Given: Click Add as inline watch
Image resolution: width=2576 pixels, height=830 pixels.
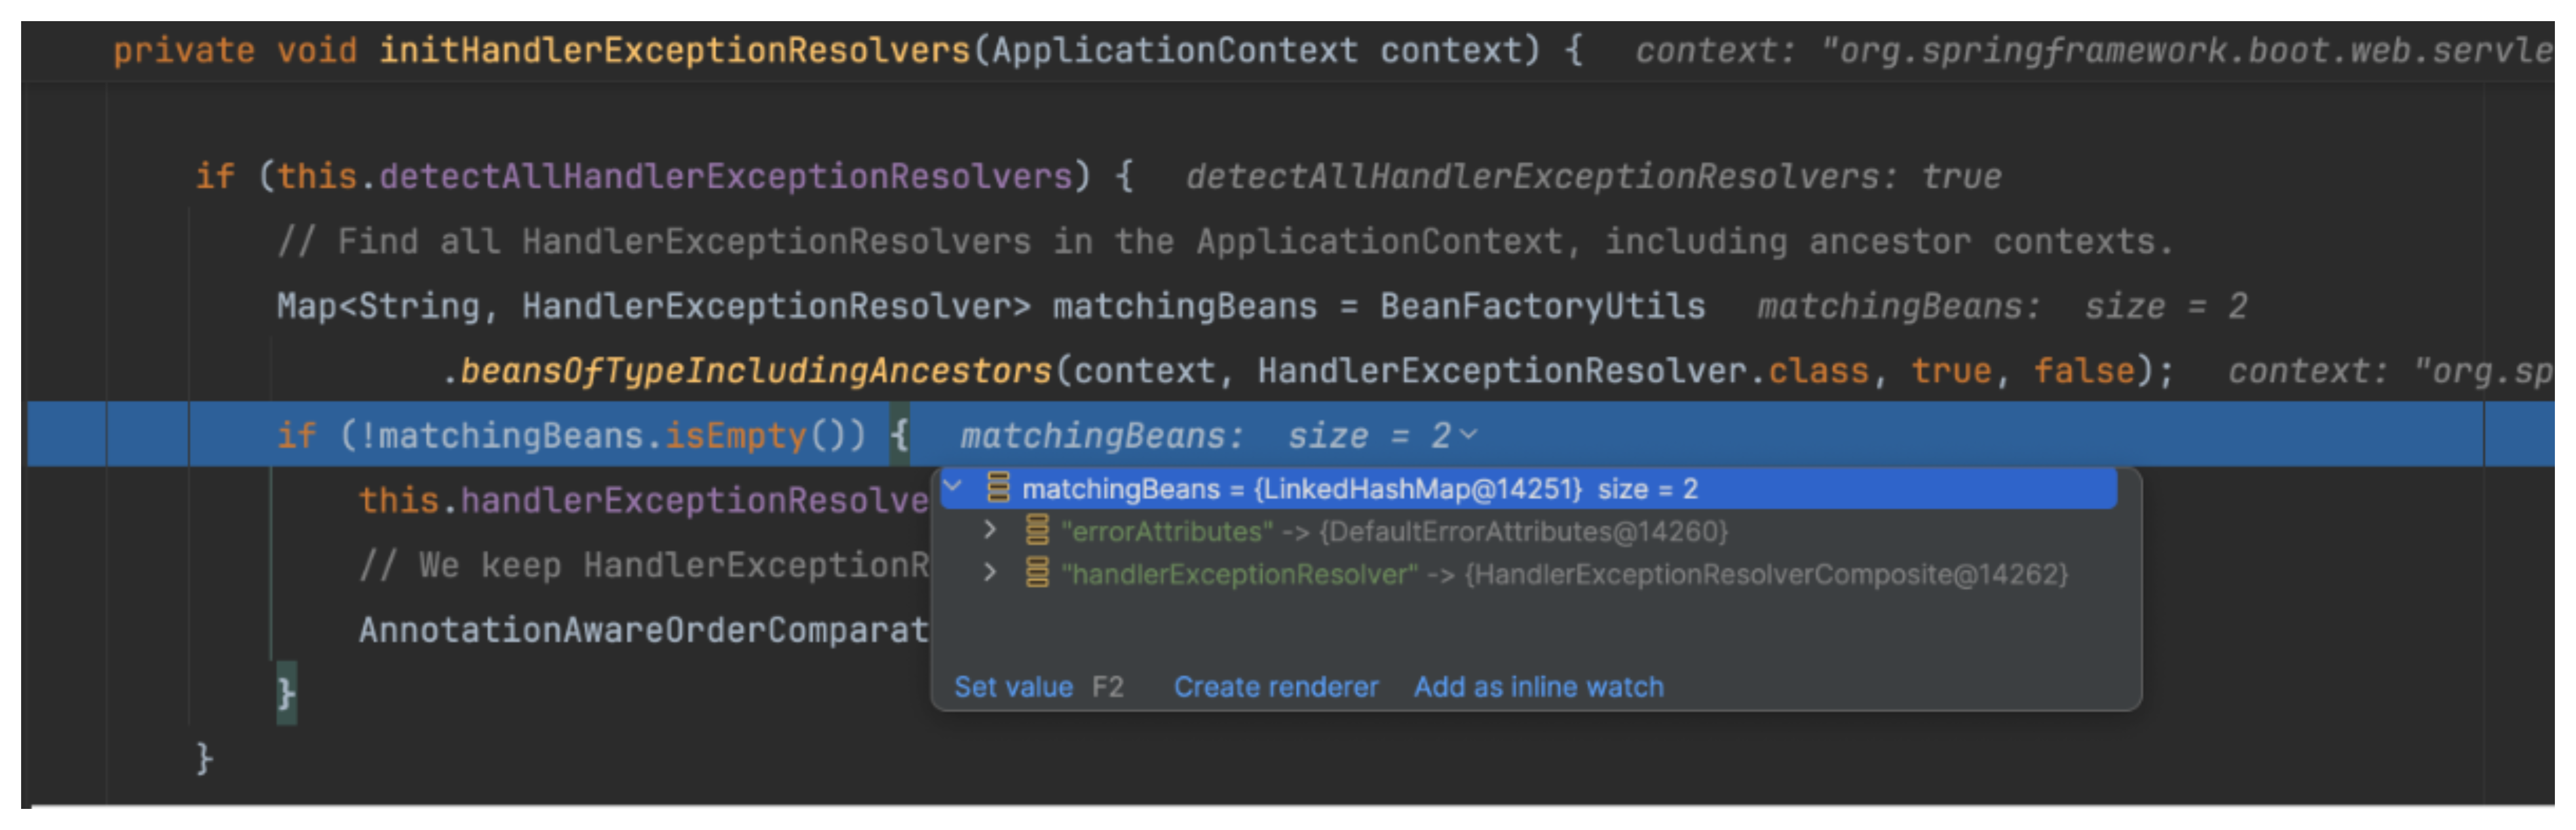Looking at the screenshot, I should [x=1538, y=687].
